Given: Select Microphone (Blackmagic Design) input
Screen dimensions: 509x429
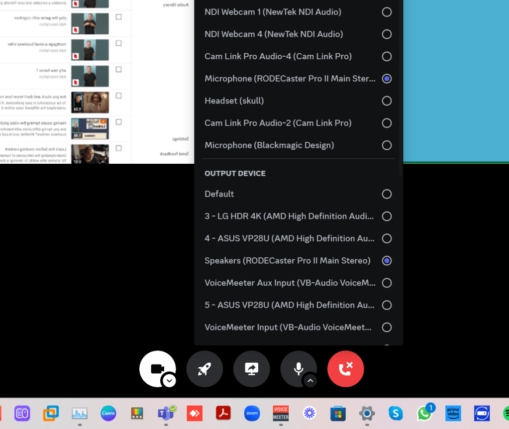Looking at the screenshot, I should pyautogui.click(x=298, y=145).
